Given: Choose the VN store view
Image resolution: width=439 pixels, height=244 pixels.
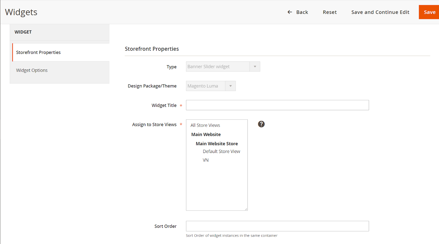Looking at the screenshot, I should tap(206, 160).
